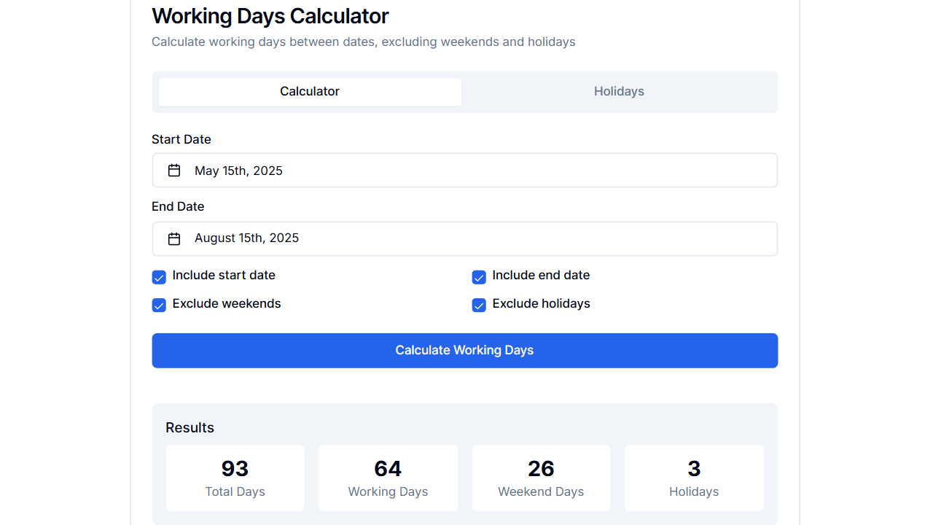Uncheck the Include start date checkbox
933x525 pixels.
(159, 277)
